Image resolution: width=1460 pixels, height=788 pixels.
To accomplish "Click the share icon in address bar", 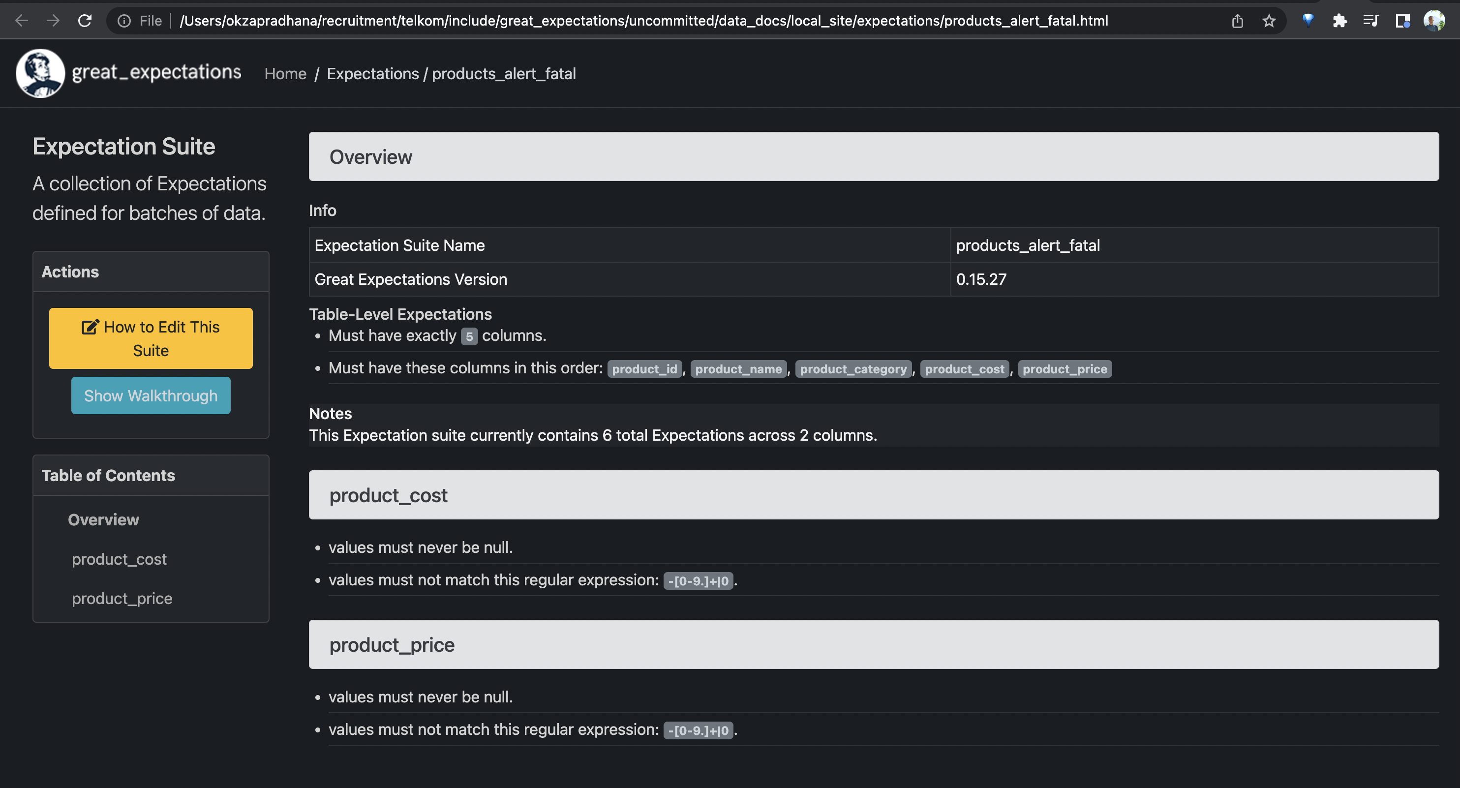I will pyautogui.click(x=1237, y=21).
